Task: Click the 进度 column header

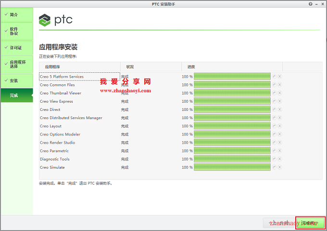Action: point(232,67)
